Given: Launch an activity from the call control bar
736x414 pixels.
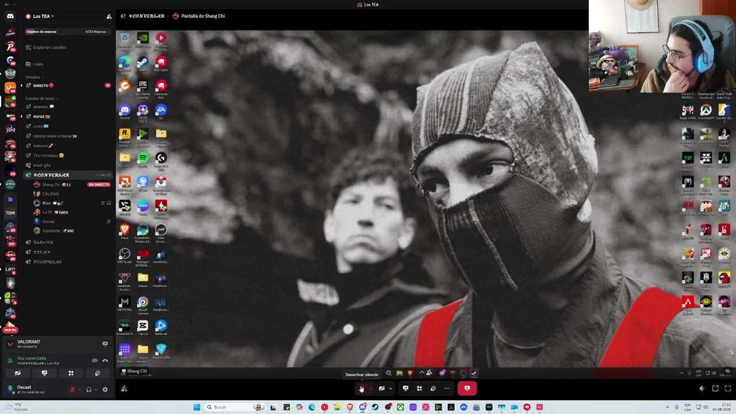Looking at the screenshot, I should coord(419,388).
